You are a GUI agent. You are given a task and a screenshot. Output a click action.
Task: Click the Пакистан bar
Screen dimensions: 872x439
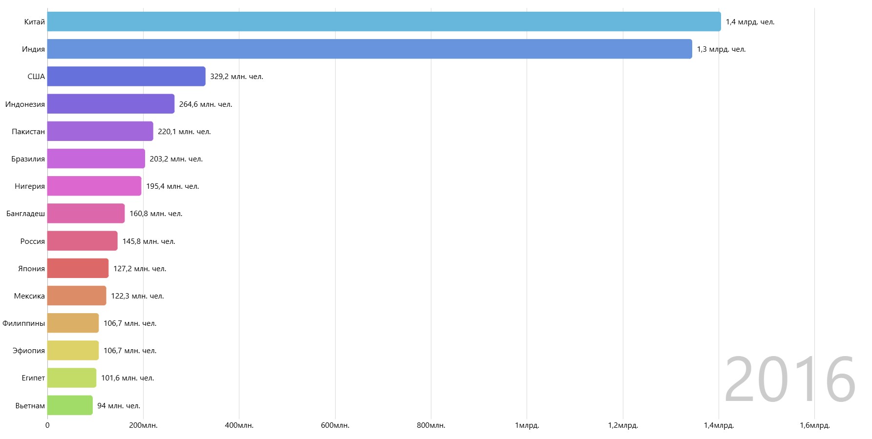pyautogui.click(x=100, y=131)
